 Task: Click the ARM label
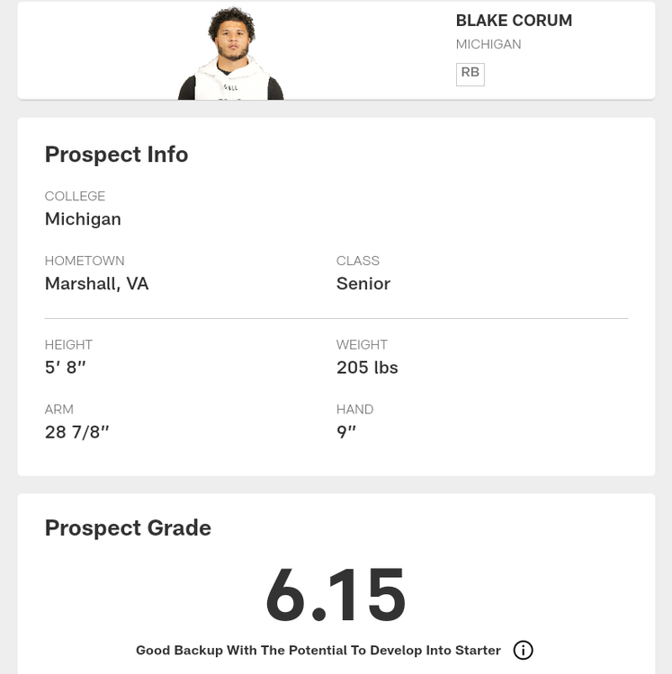[59, 409]
